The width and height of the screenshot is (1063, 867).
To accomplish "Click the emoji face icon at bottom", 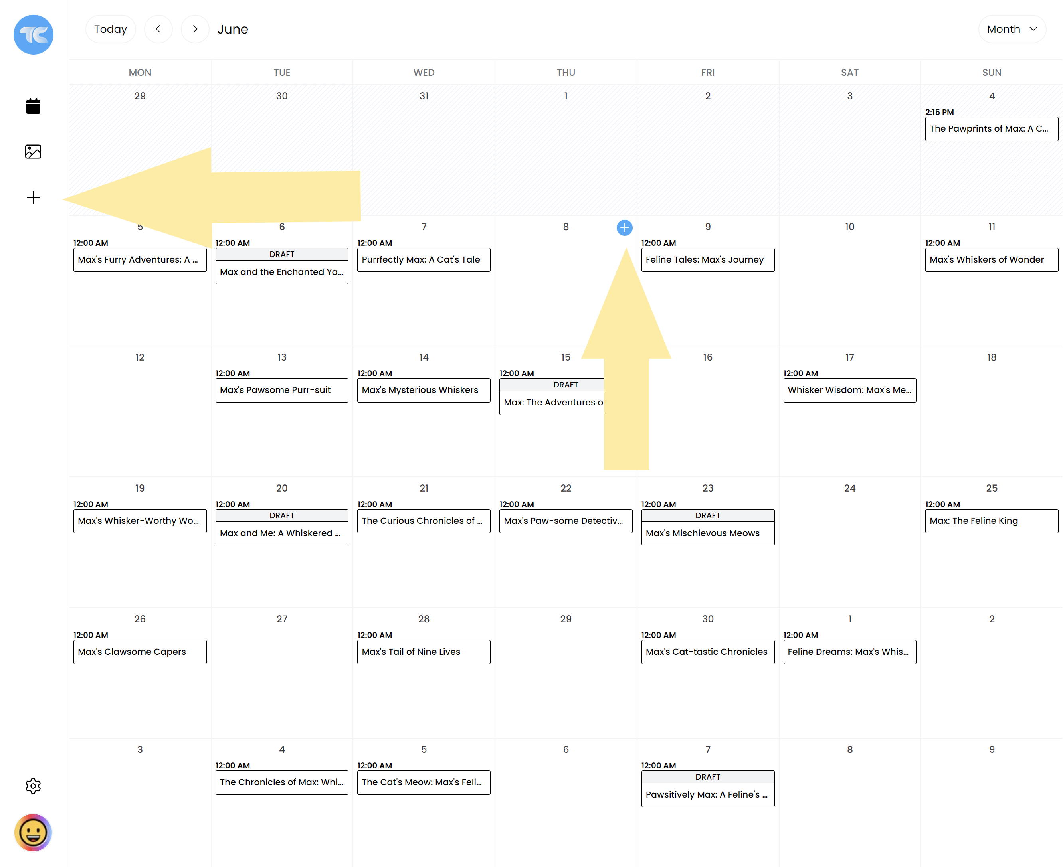I will pos(33,830).
